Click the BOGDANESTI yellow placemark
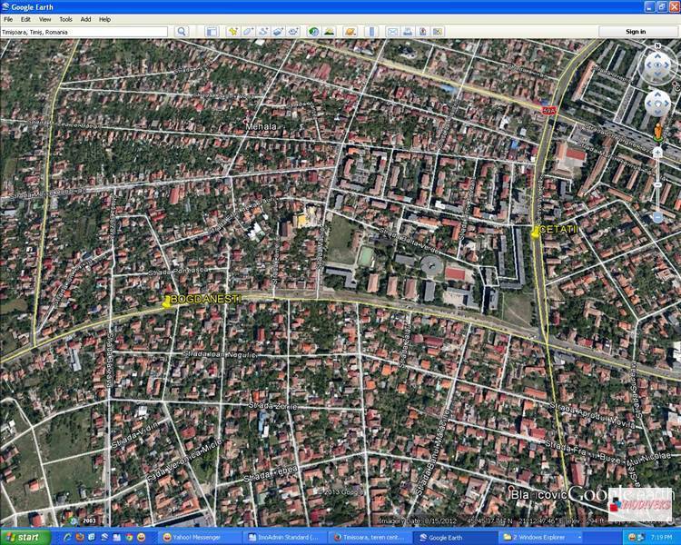This screenshot has width=681, height=545. 166,303
